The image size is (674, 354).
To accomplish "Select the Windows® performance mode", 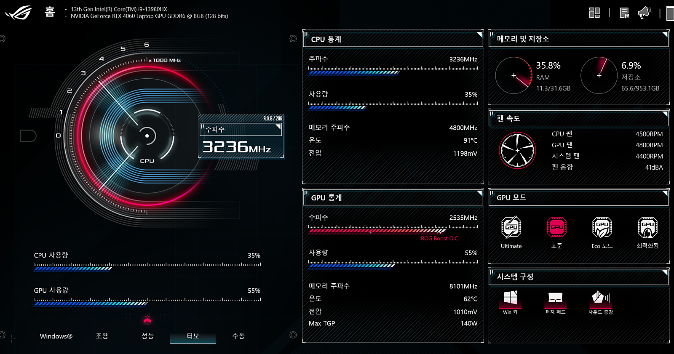I will 56,336.
